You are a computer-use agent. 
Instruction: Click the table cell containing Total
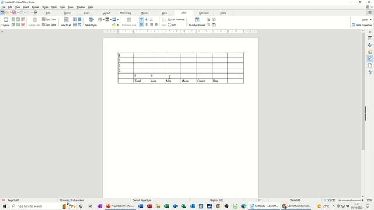[x=141, y=81]
